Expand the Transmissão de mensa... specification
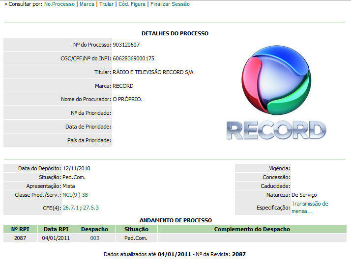Image resolution: width=351 pixels, height=264 pixels. [310, 207]
